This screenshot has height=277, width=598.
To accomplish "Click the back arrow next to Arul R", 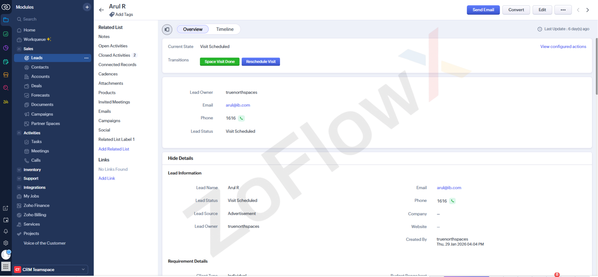I will click(101, 10).
